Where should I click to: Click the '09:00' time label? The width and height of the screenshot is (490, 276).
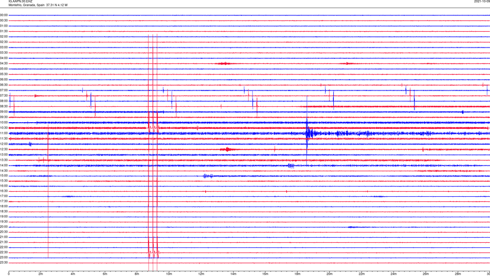pos(4,112)
